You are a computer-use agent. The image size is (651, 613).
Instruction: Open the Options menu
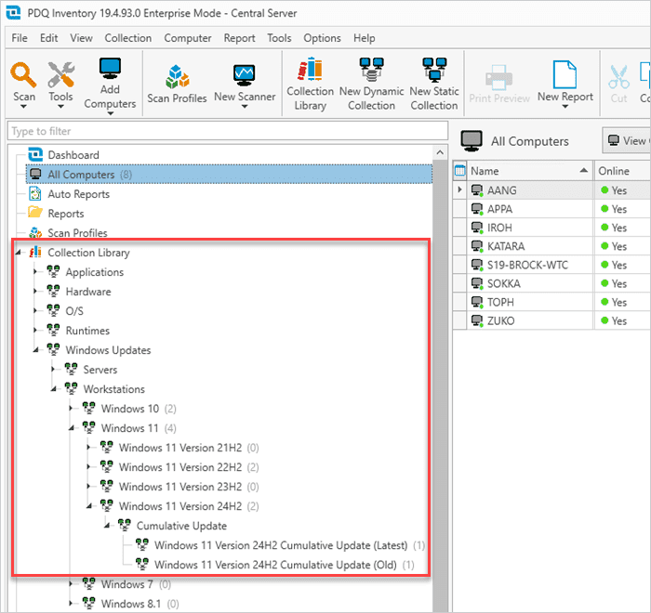[322, 38]
